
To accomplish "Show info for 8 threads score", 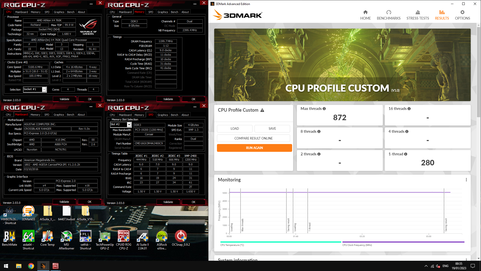I will coord(319,131).
